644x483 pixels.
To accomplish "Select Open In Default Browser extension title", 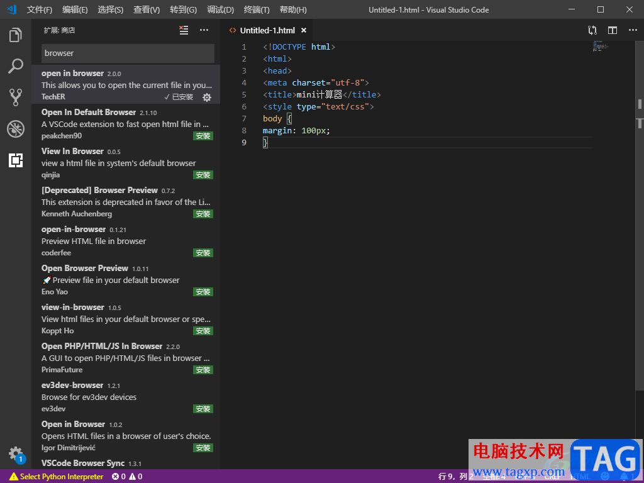I will coord(89,112).
